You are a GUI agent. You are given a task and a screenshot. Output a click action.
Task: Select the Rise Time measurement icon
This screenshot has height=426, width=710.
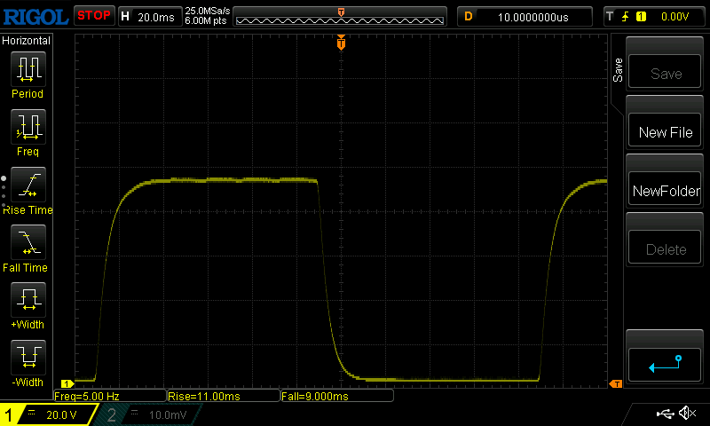pyautogui.click(x=27, y=185)
